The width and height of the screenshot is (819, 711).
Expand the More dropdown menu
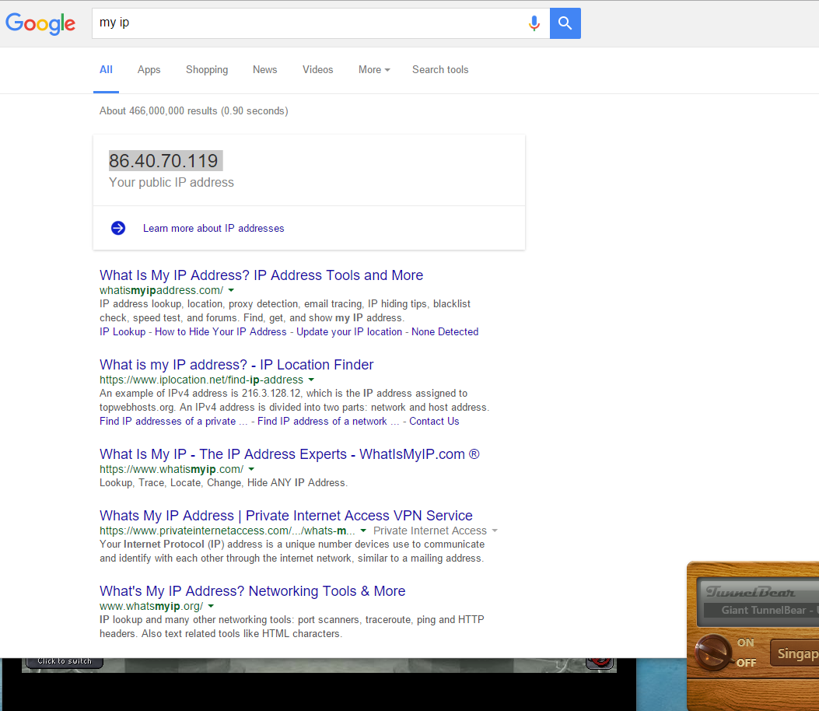(x=374, y=69)
